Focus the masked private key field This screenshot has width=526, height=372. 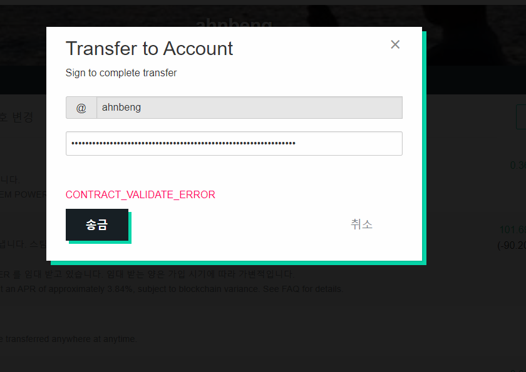(234, 143)
